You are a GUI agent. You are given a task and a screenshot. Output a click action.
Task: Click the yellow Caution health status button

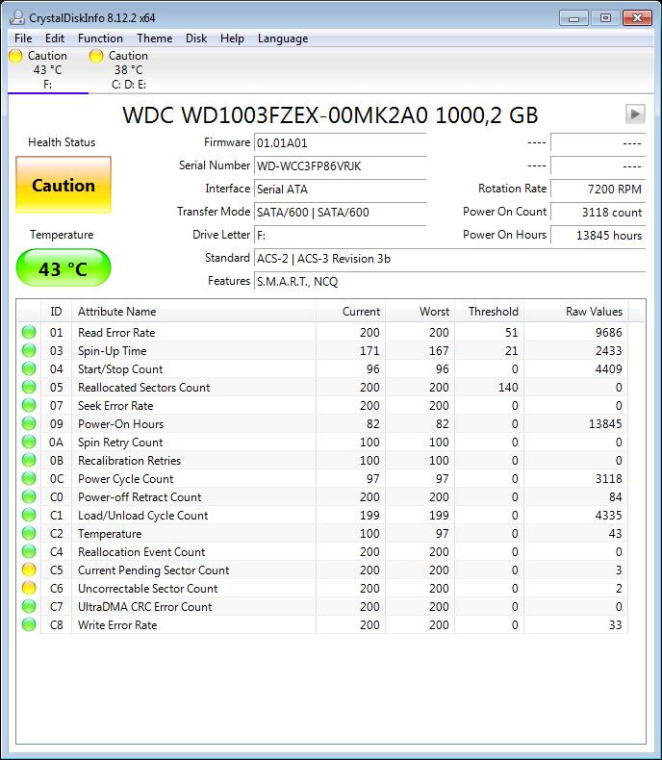(64, 186)
